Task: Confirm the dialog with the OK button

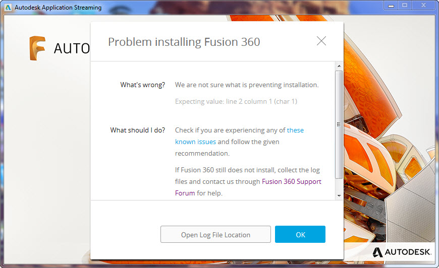Action: pyautogui.click(x=300, y=234)
